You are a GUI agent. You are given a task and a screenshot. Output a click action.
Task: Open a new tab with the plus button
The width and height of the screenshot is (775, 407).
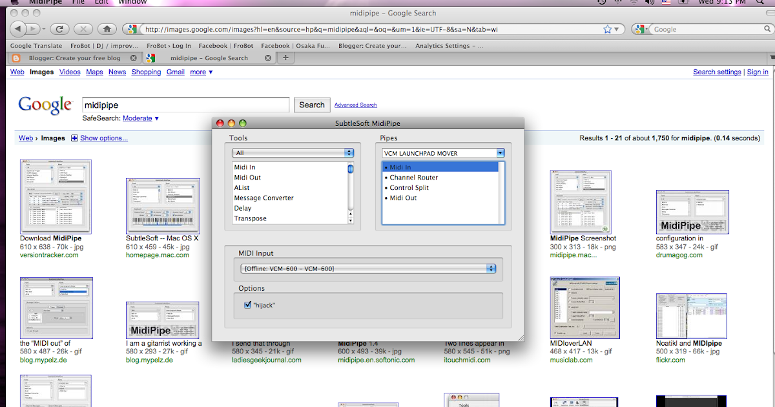click(285, 57)
